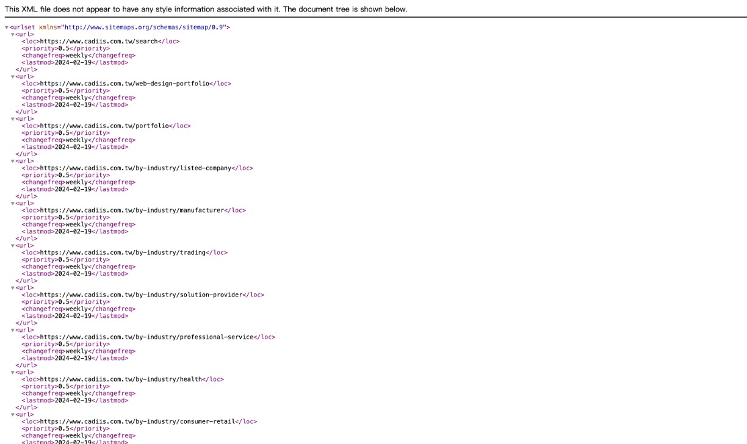Click lastmod date under web-design-portfolio entry

73,105
